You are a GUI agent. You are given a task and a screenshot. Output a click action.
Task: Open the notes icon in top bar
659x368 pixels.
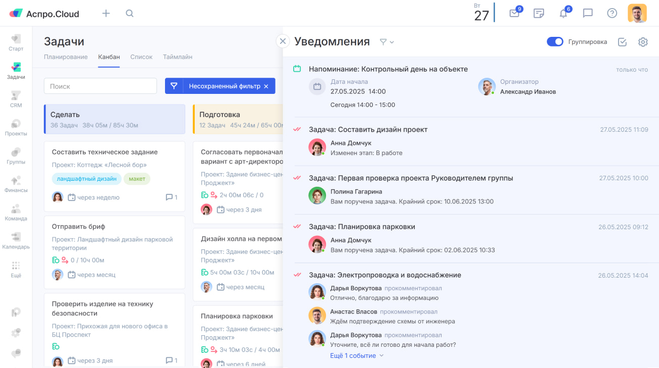point(539,14)
